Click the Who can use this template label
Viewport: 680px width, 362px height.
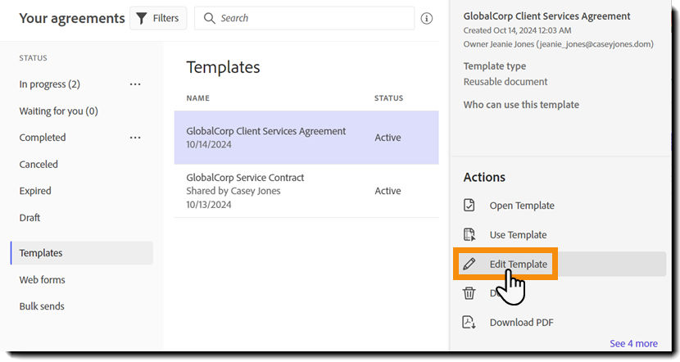click(521, 105)
